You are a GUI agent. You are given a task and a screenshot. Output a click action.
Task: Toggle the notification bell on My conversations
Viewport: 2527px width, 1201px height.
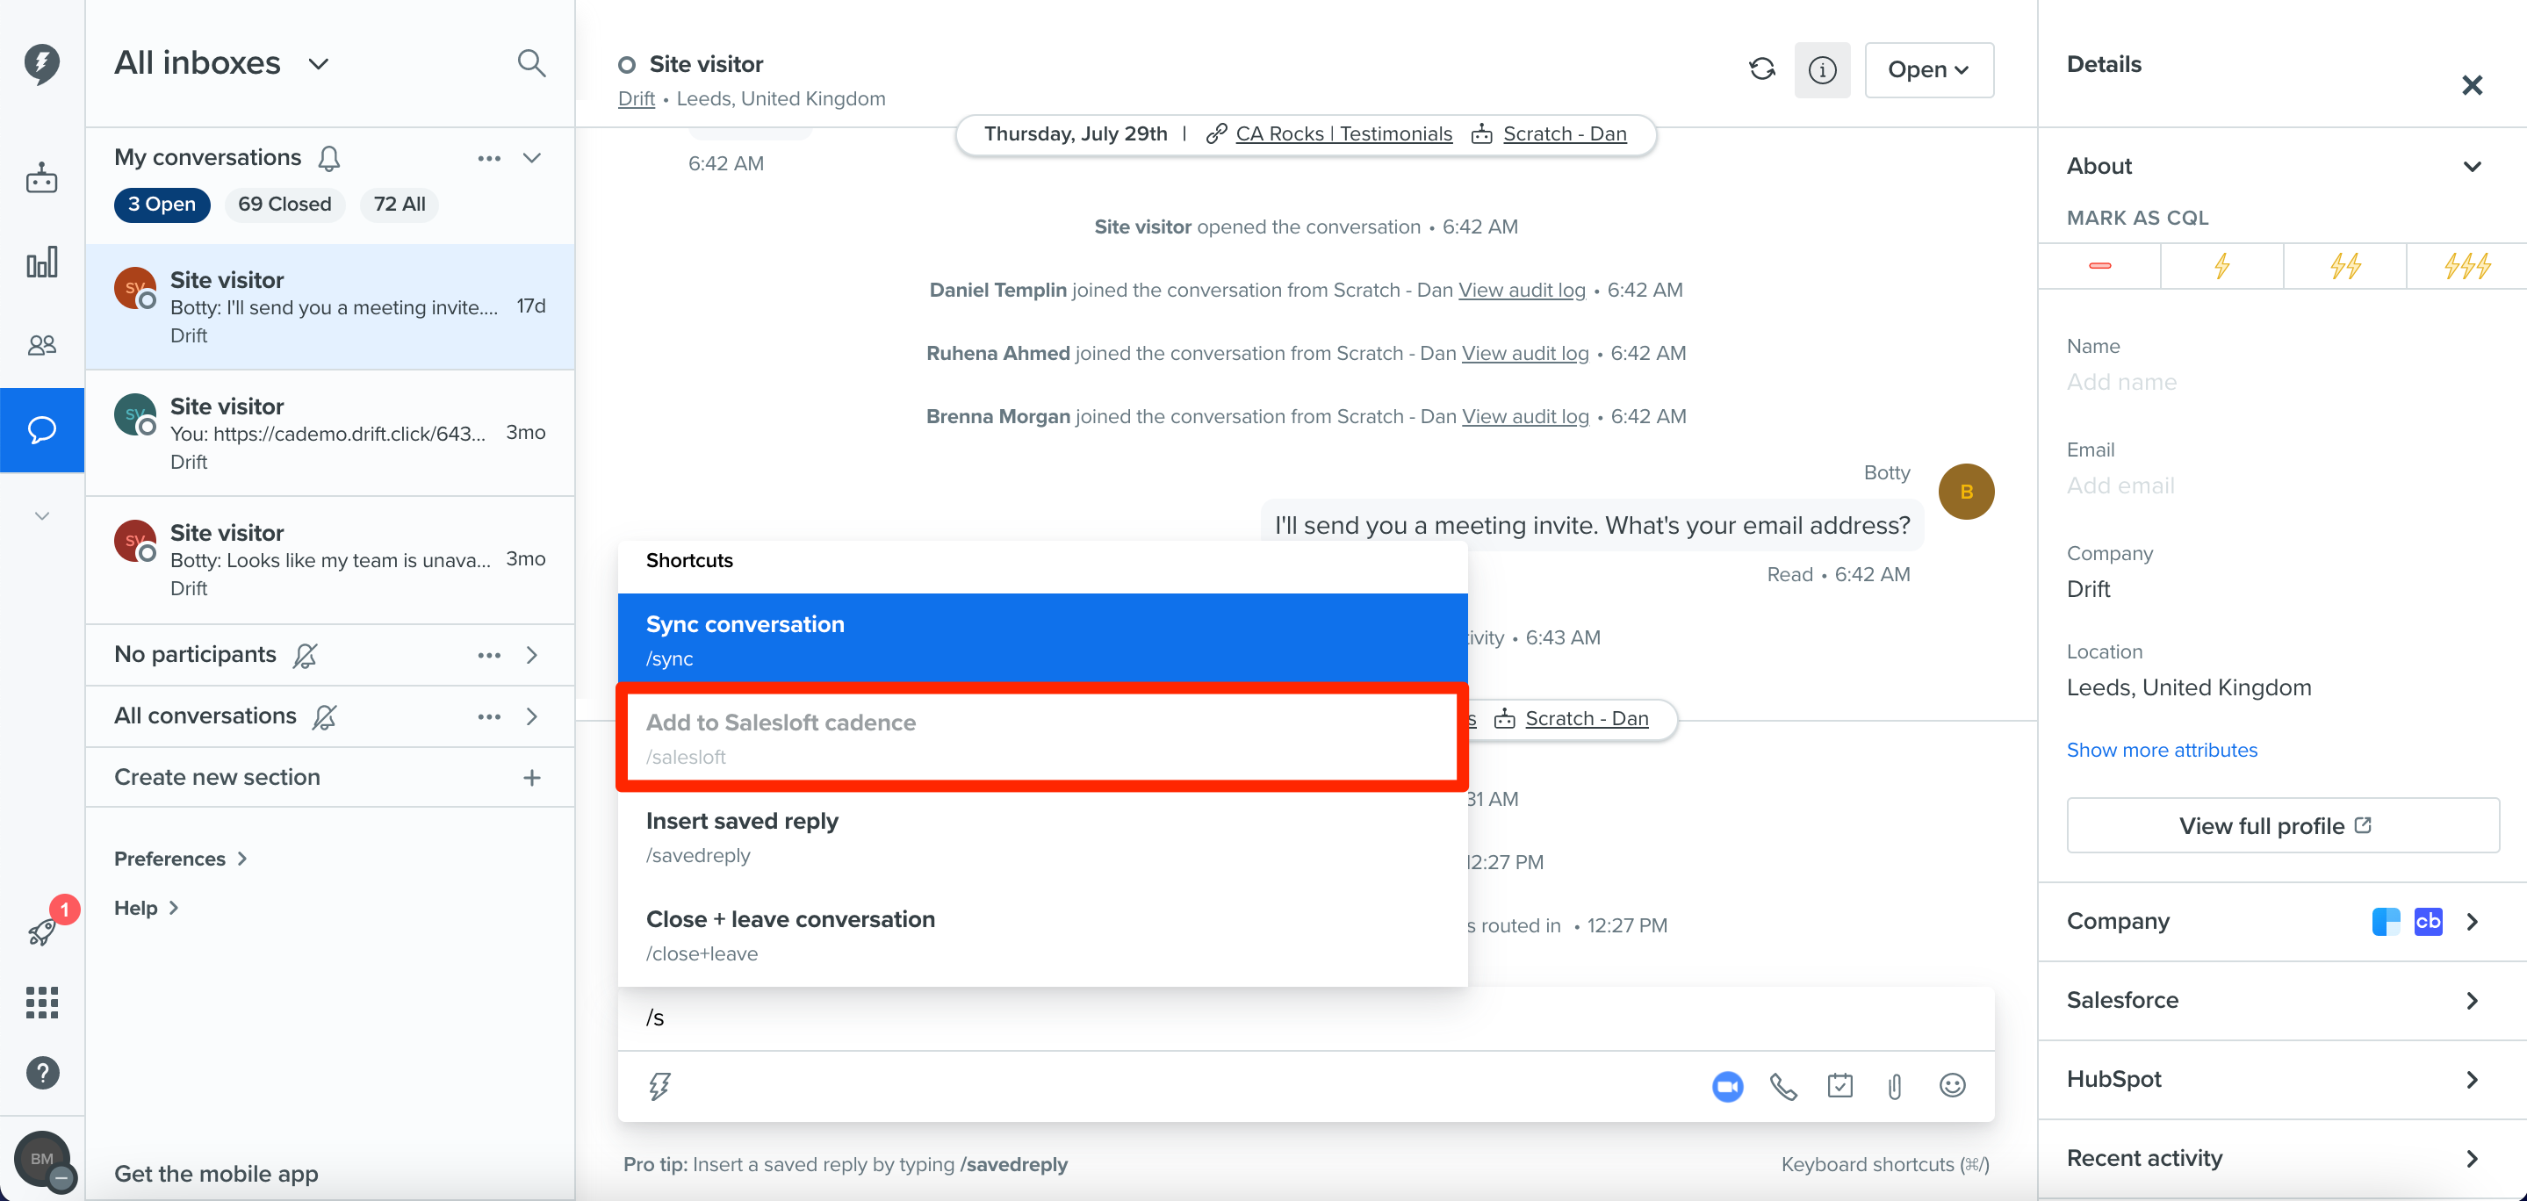click(329, 157)
